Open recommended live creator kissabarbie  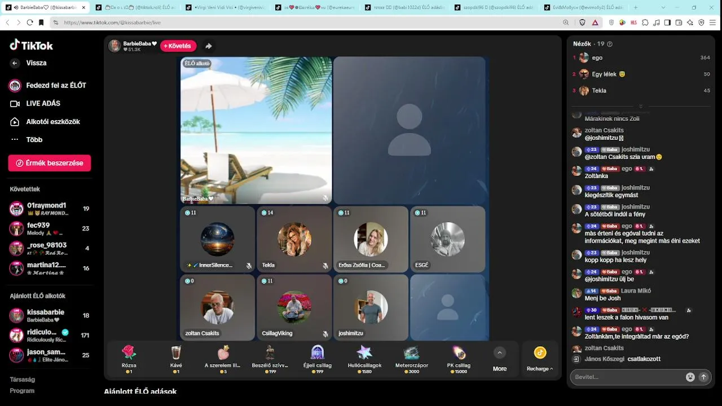pos(50,316)
